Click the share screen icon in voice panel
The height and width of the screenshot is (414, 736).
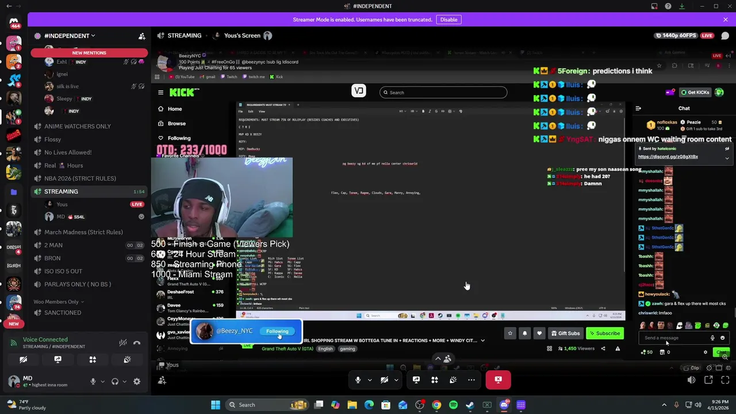pyautogui.click(x=57, y=360)
